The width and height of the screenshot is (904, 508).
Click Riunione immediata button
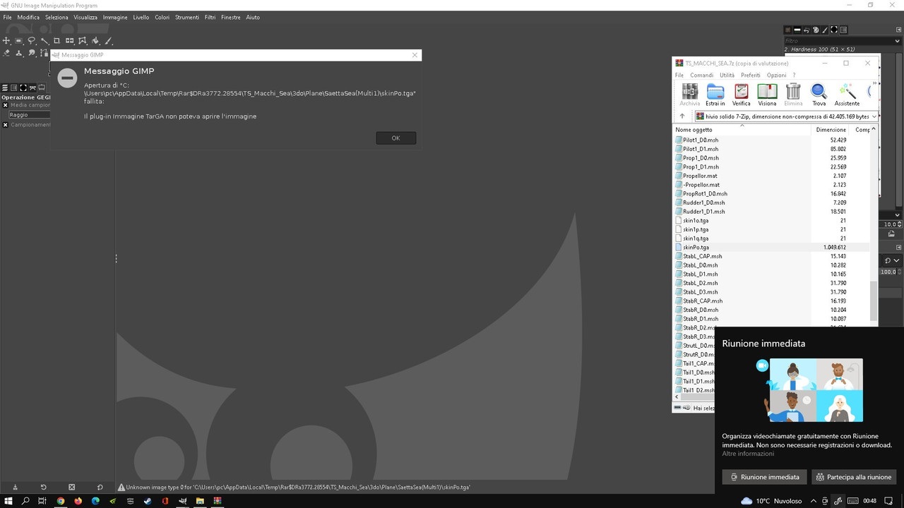(765, 477)
